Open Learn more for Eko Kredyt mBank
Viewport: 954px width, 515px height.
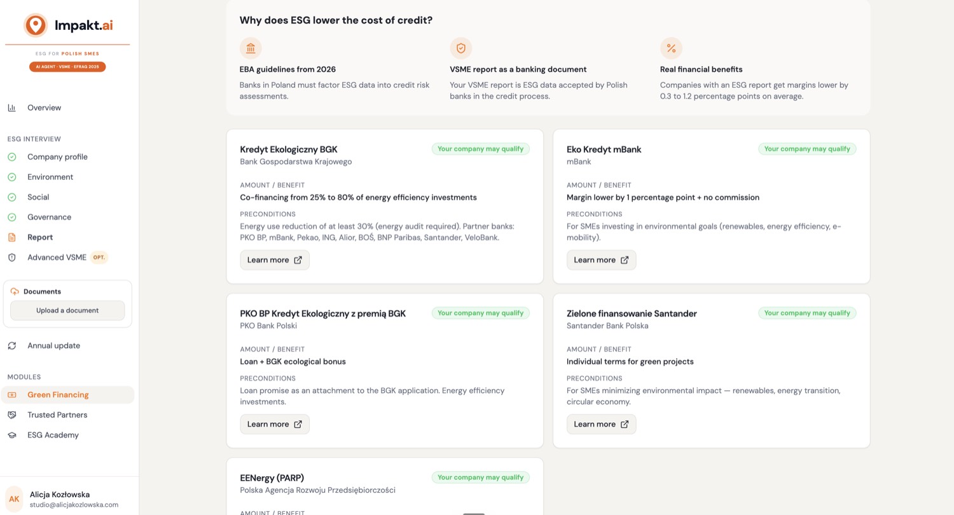pos(601,260)
